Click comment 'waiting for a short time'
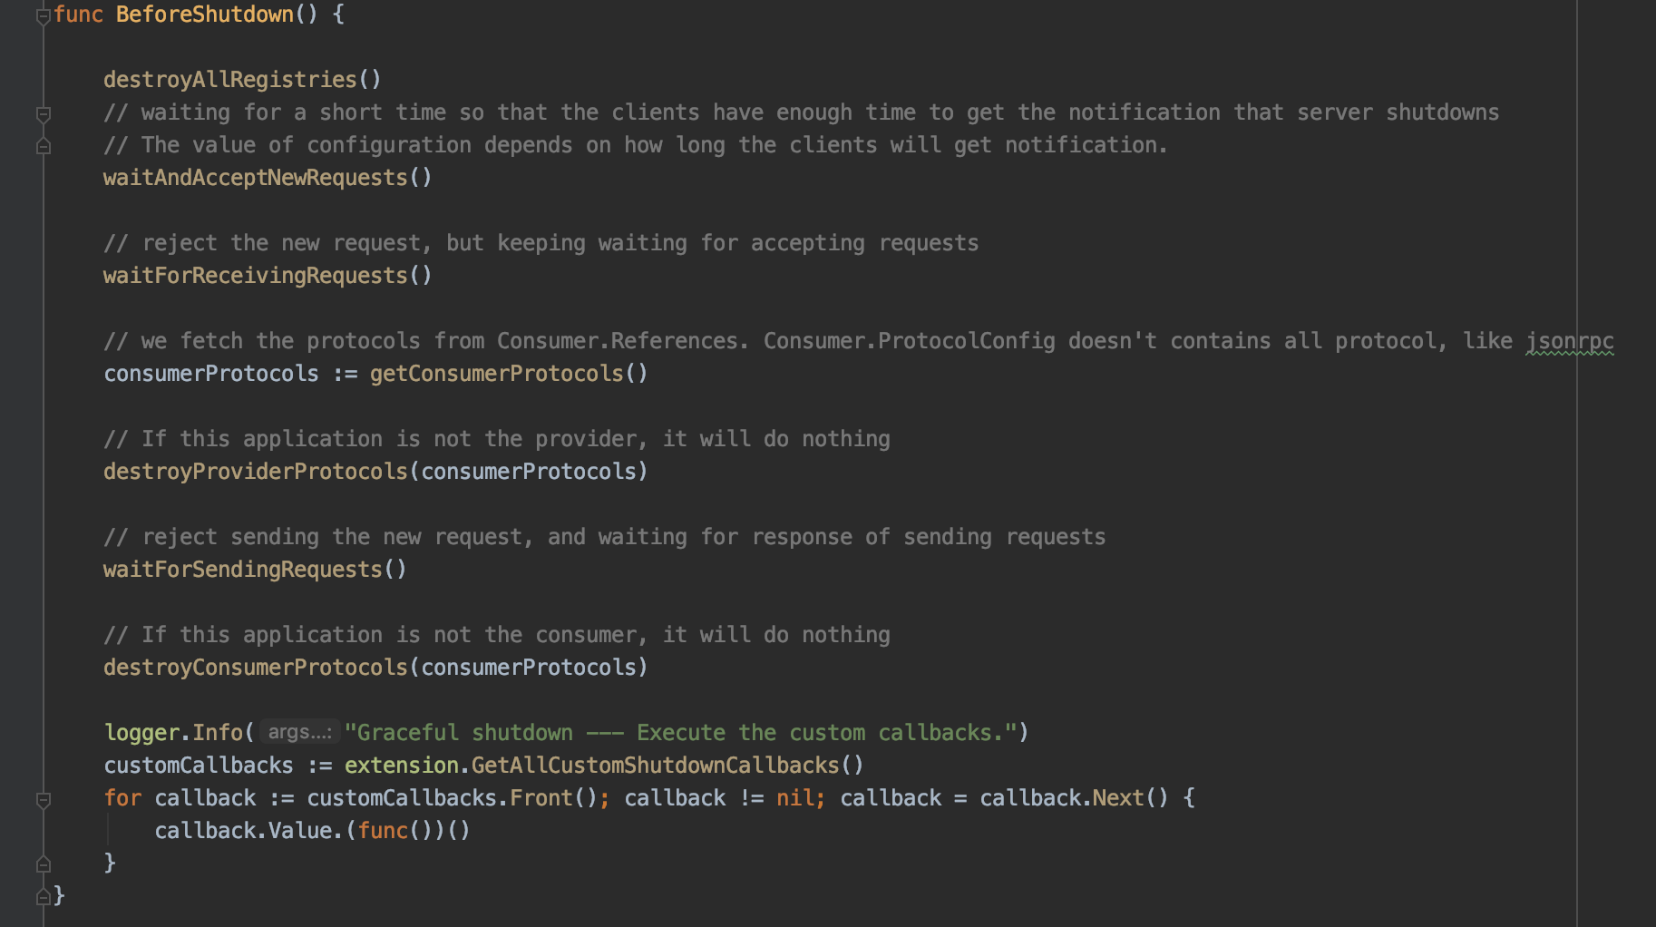The width and height of the screenshot is (1656, 927). [802, 112]
